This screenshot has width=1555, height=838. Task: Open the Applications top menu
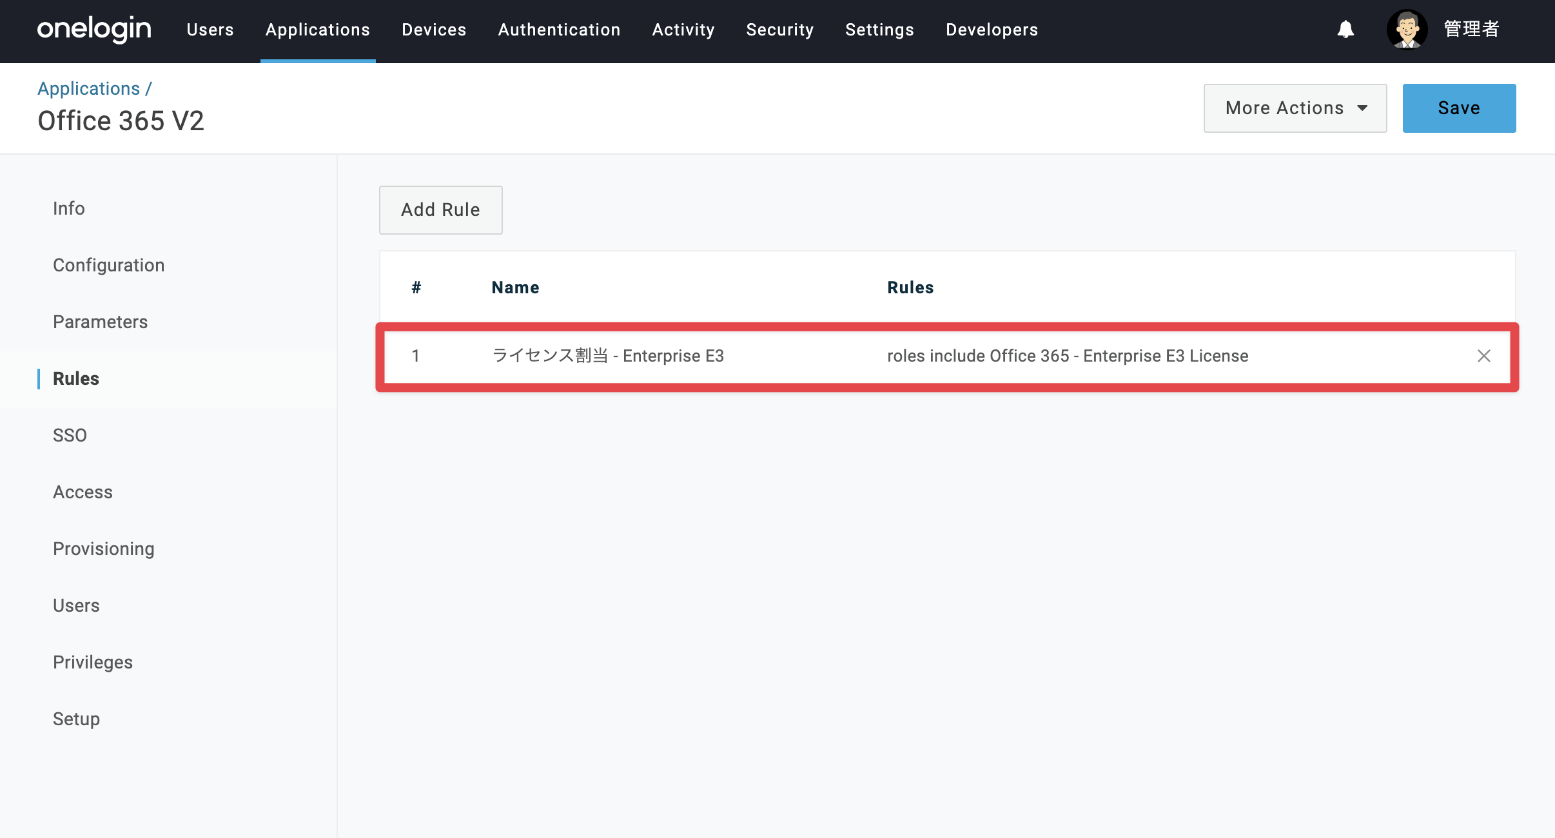(318, 30)
